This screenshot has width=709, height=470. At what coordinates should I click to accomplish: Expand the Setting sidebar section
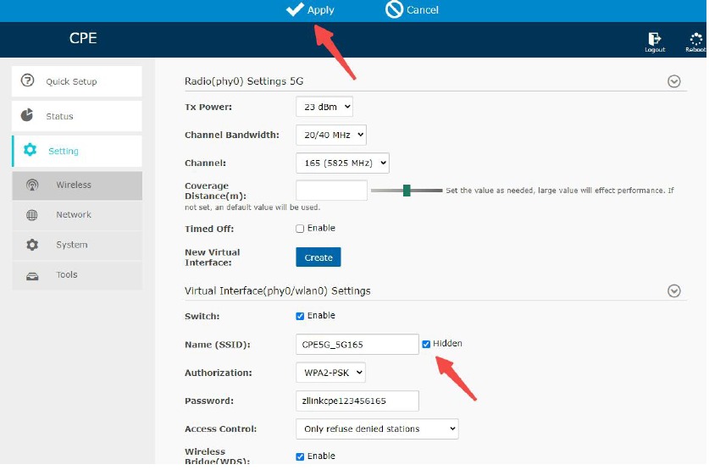(76, 152)
